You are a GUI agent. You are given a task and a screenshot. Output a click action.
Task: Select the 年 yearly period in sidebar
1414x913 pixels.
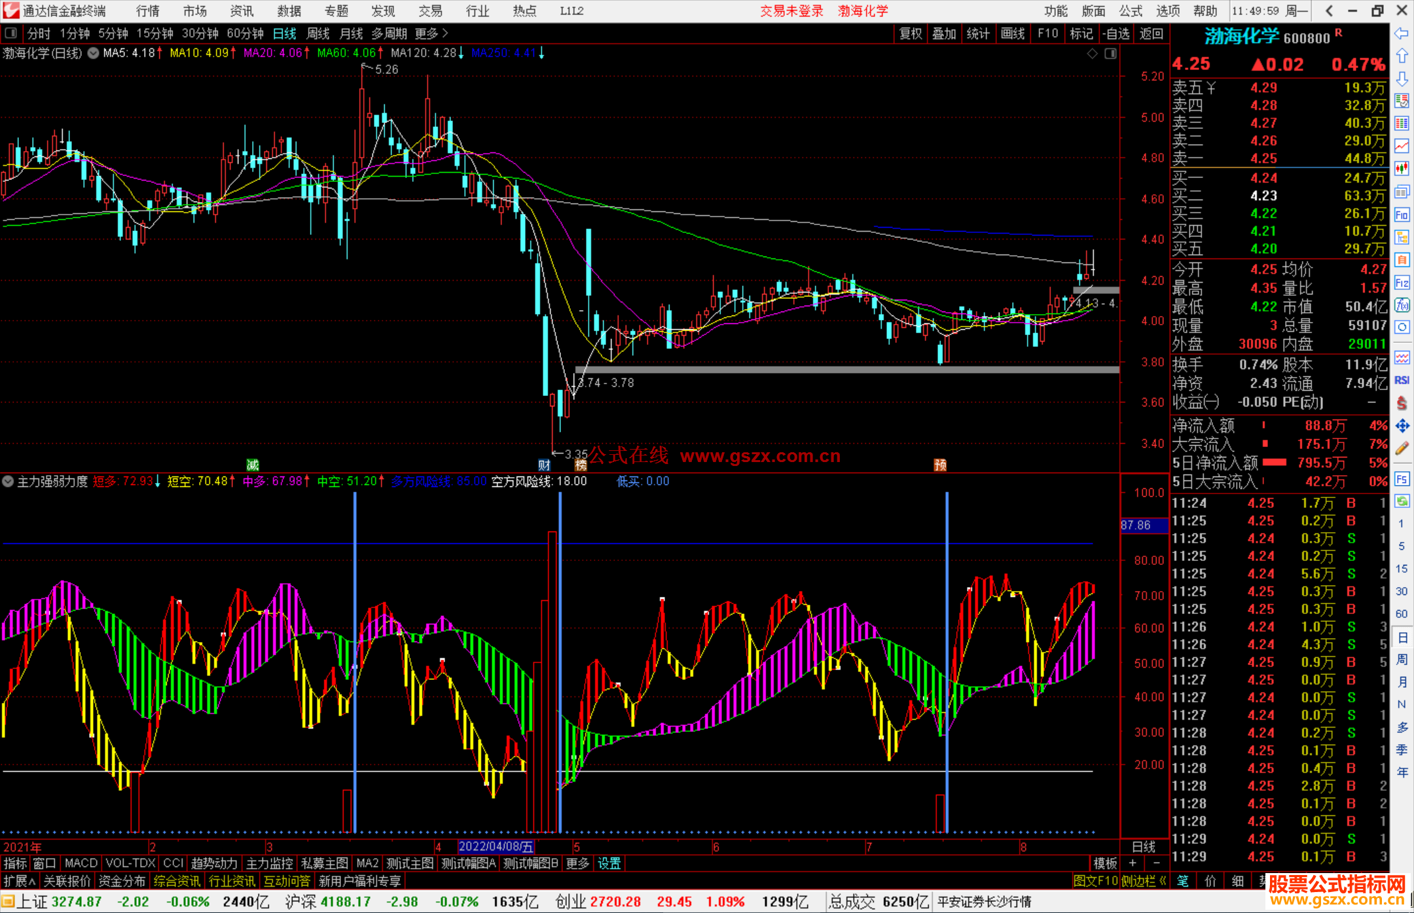click(1402, 772)
